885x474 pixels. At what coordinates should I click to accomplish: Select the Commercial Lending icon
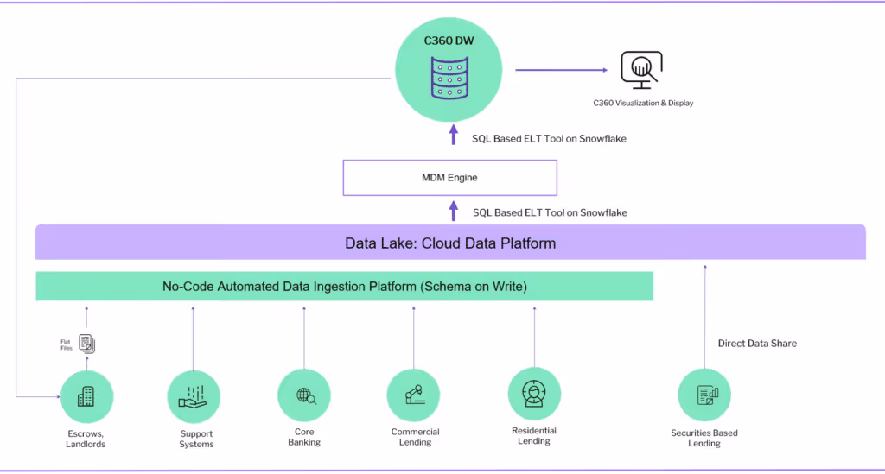pos(415,395)
